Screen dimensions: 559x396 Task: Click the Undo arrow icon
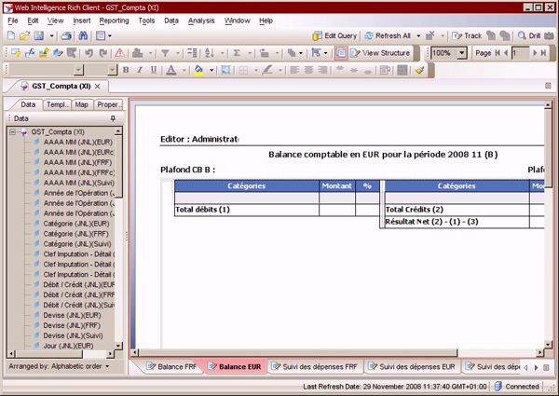[89, 53]
